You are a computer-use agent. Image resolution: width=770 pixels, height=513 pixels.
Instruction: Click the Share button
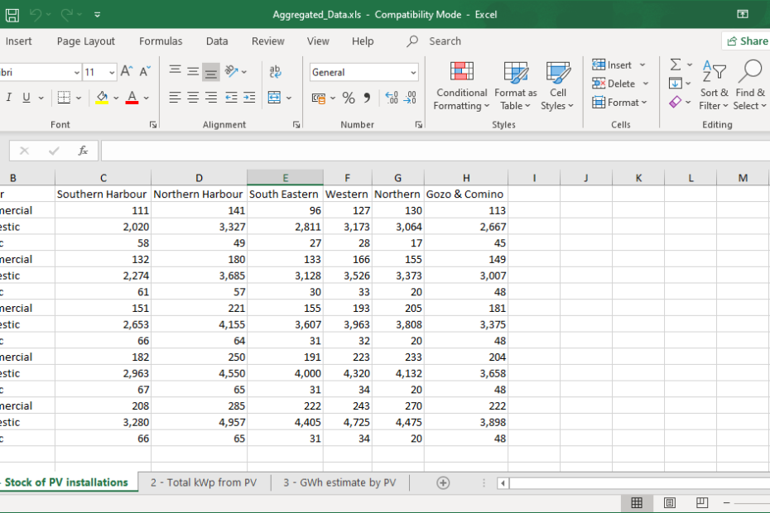coord(746,41)
